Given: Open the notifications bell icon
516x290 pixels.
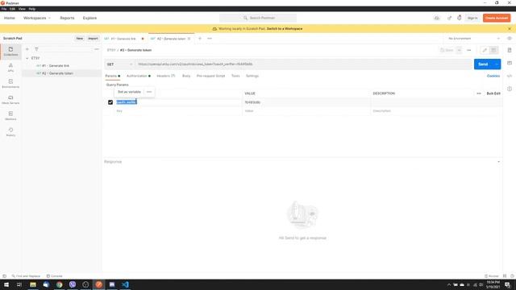Looking at the screenshot, I should (x=459, y=18).
